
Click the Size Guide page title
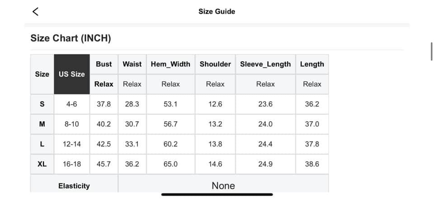tap(217, 12)
